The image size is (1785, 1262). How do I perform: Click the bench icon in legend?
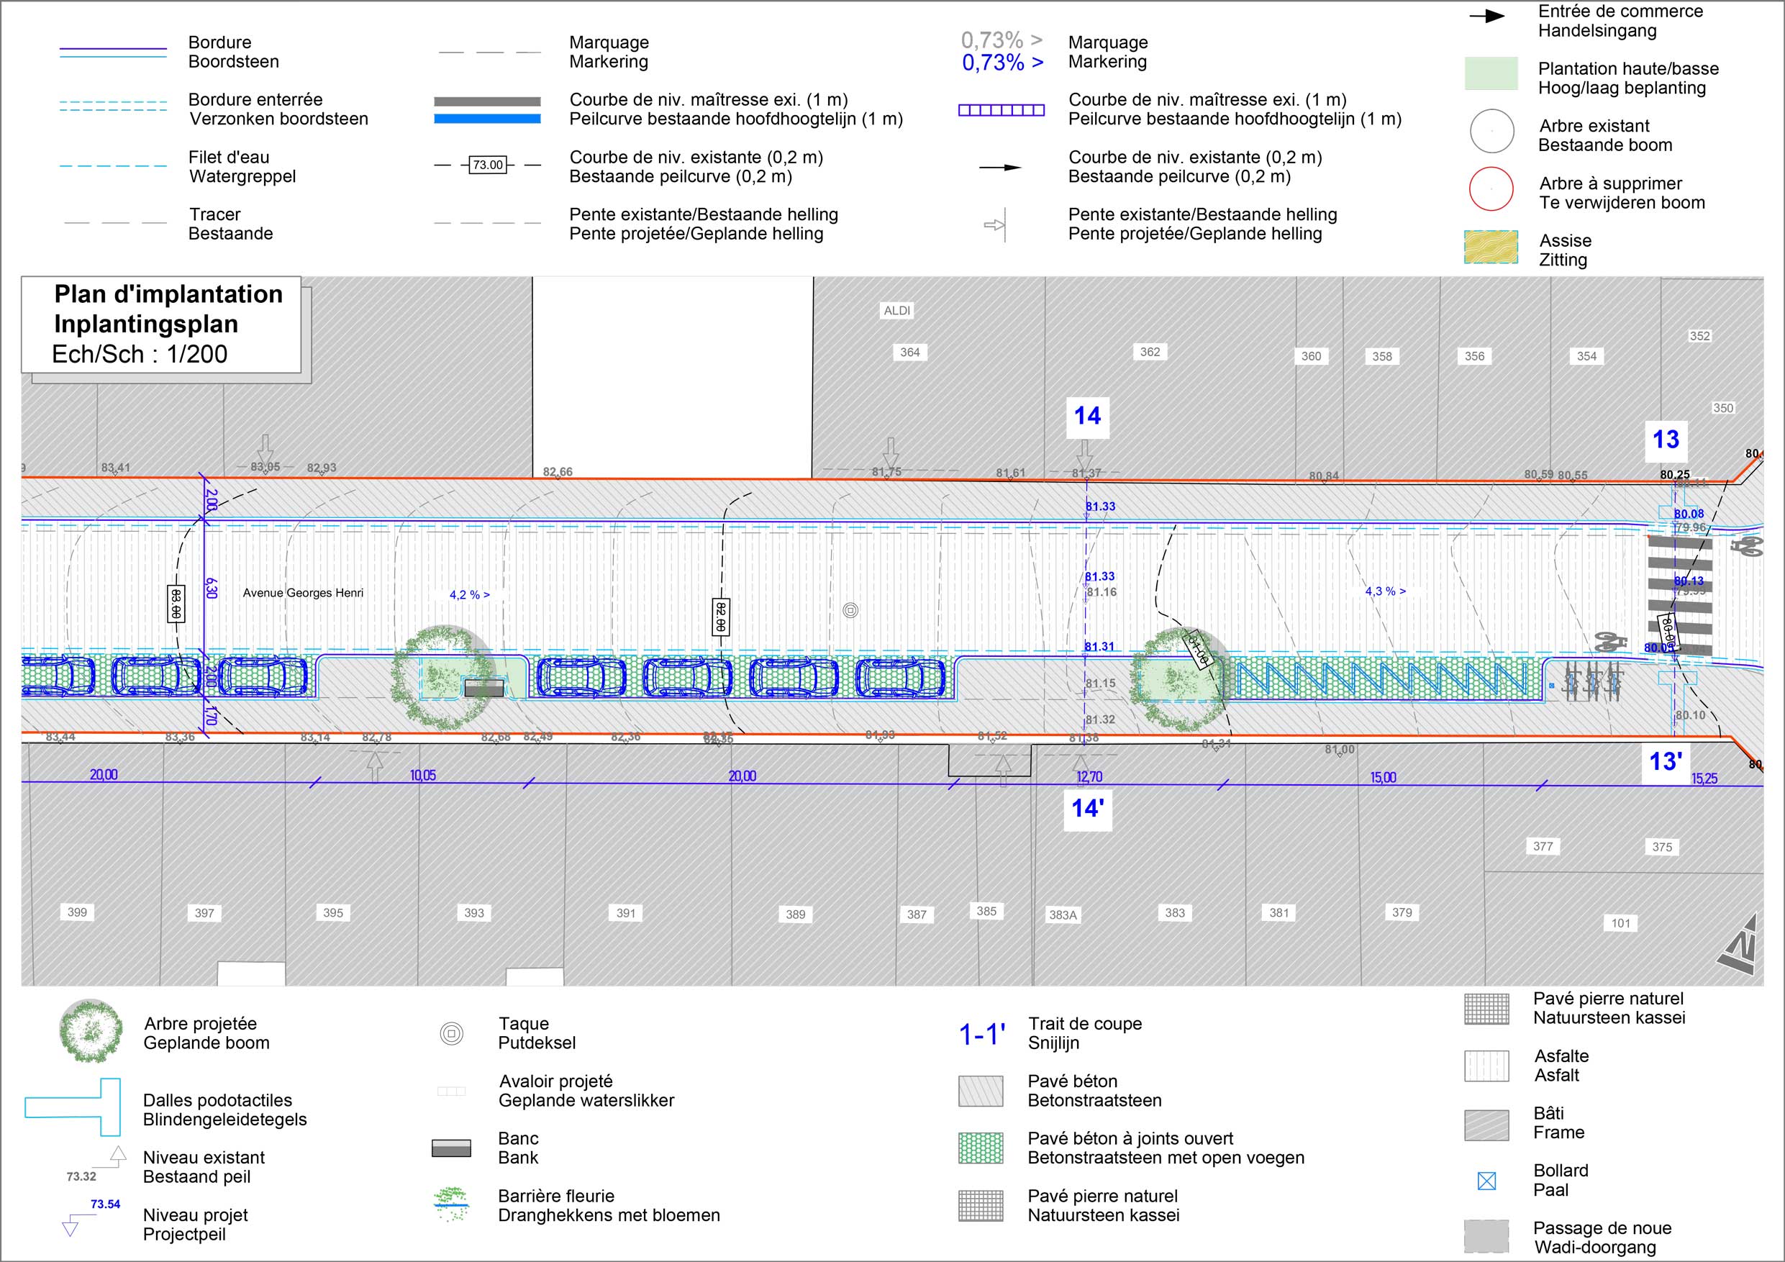click(451, 1148)
